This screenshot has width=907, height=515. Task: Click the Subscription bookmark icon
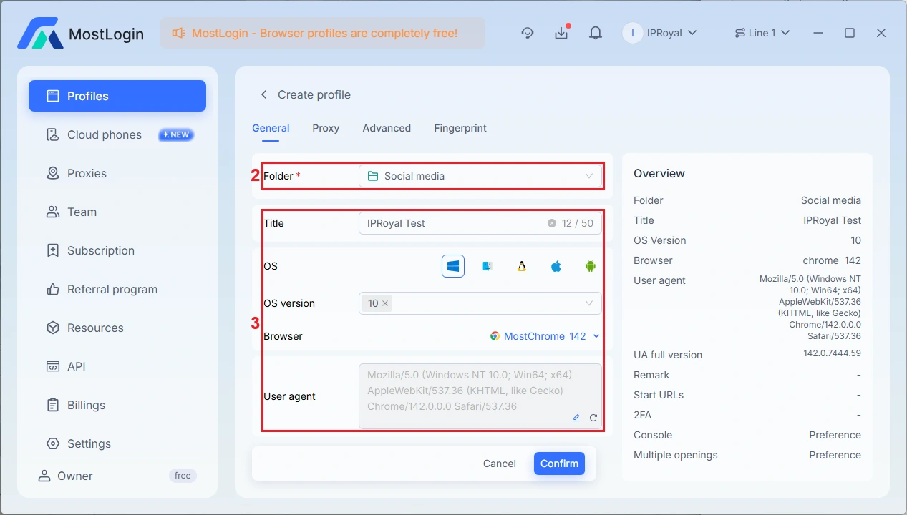[52, 250]
